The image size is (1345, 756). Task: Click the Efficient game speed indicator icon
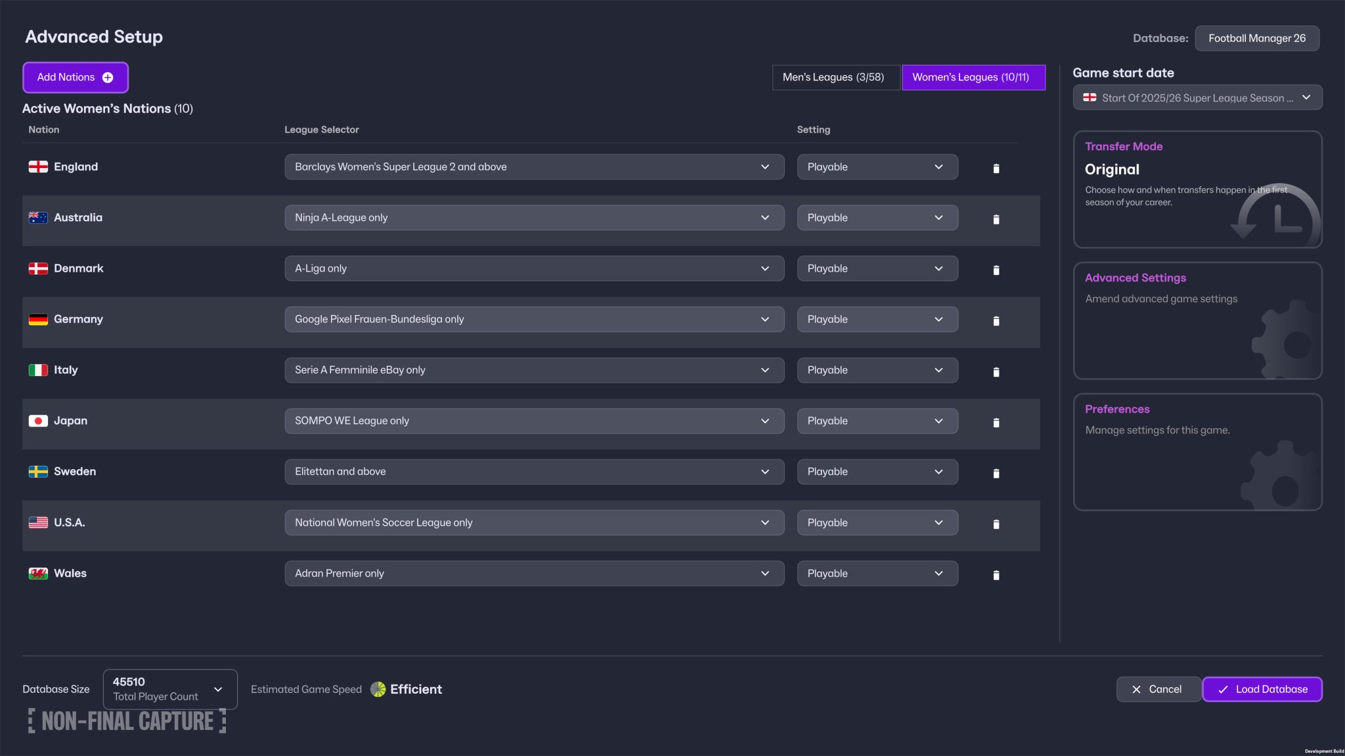click(378, 689)
